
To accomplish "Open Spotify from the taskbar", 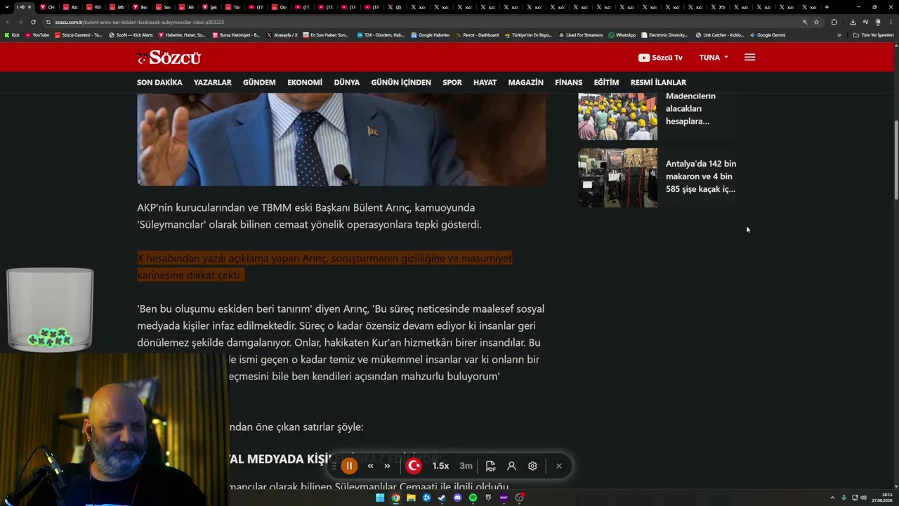I will click(473, 498).
